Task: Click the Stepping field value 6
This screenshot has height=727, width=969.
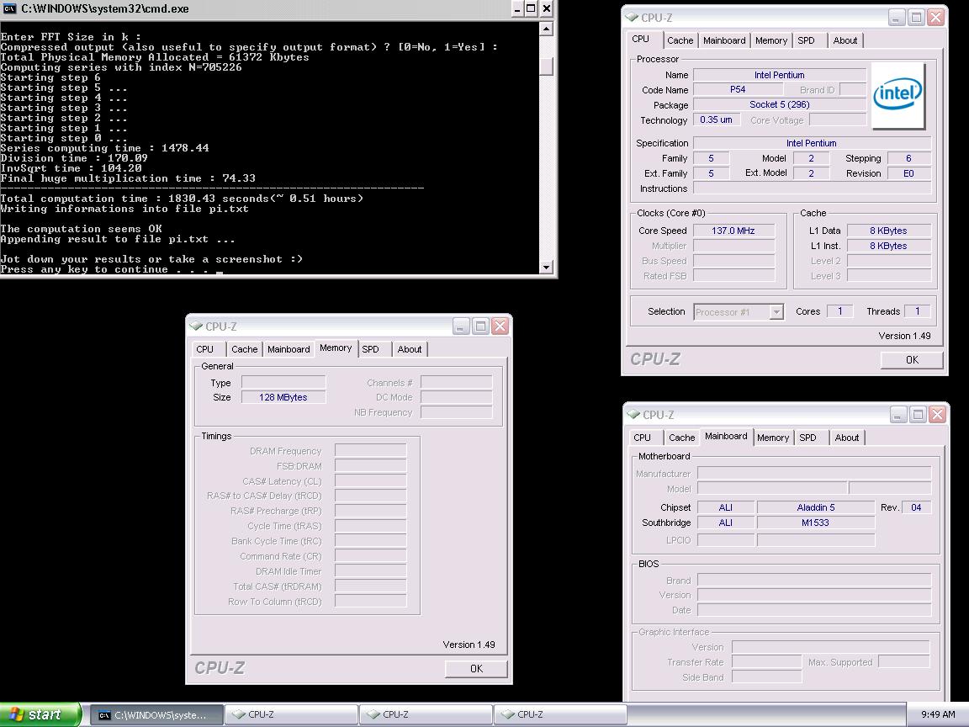Action: 908,158
